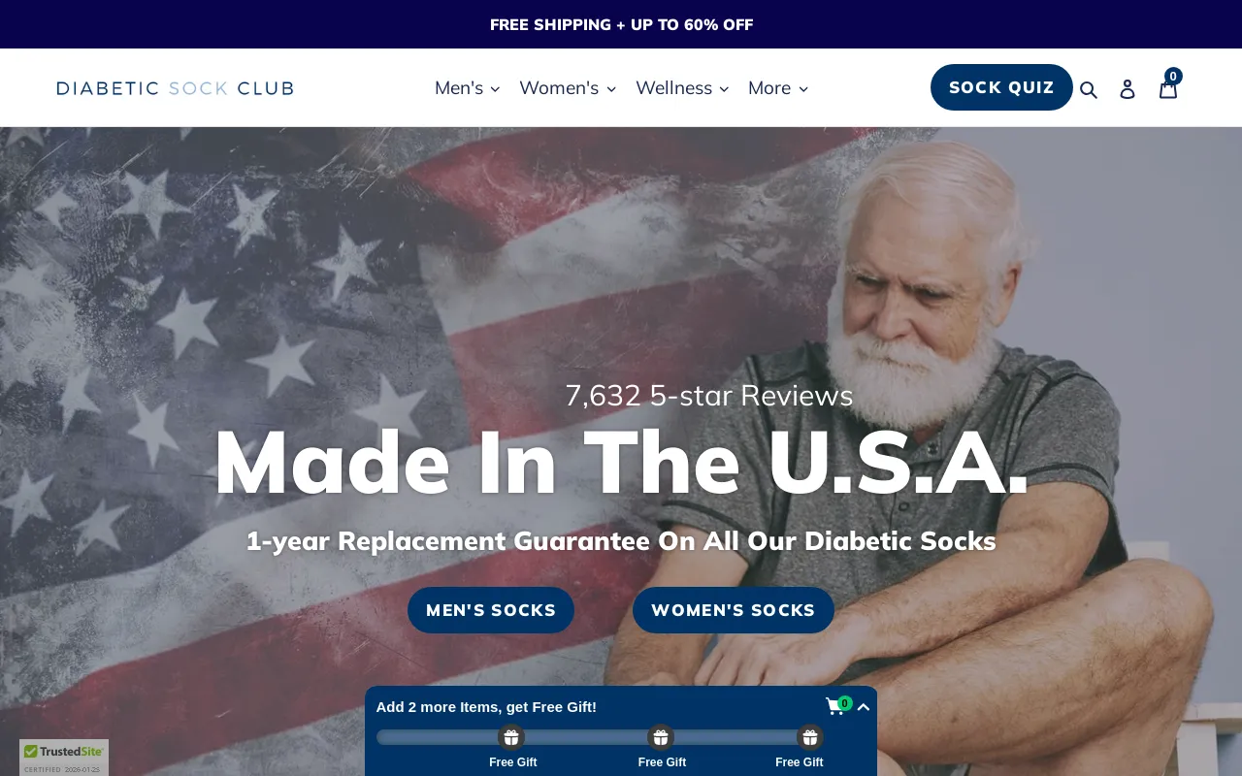Viewport: 1242px width, 776px height.
Task: Click the middle Free Gift icon
Action: (x=661, y=737)
